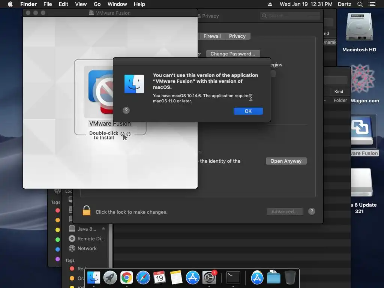Click Open Anyway in Security preferences
This screenshot has width=384, height=288.
(x=286, y=161)
